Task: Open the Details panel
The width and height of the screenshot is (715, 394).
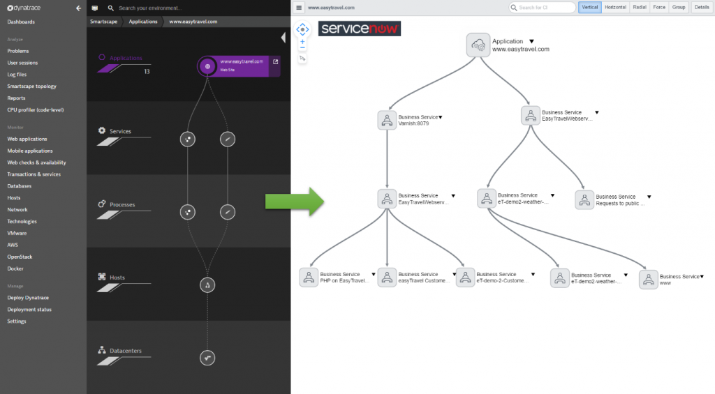Action: point(702,7)
